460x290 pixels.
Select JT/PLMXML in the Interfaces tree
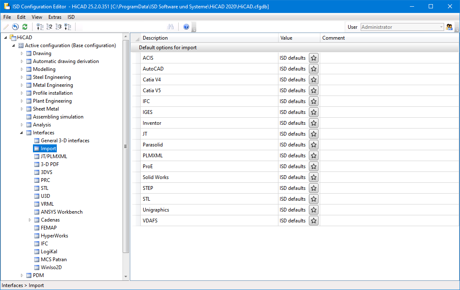click(54, 156)
